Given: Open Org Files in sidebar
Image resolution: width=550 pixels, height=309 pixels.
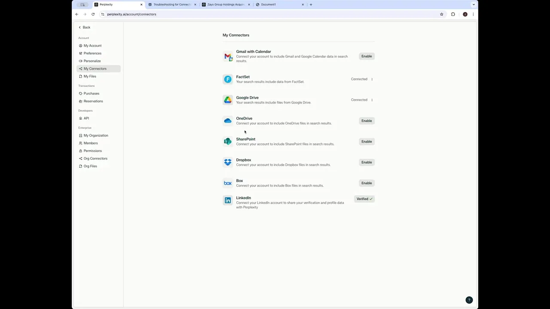Looking at the screenshot, I should 98,167.
